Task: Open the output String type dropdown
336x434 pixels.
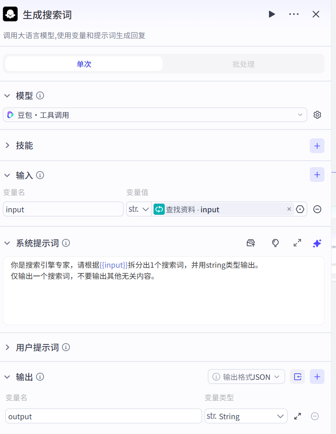Action: pyautogui.click(x=246, y=416)
